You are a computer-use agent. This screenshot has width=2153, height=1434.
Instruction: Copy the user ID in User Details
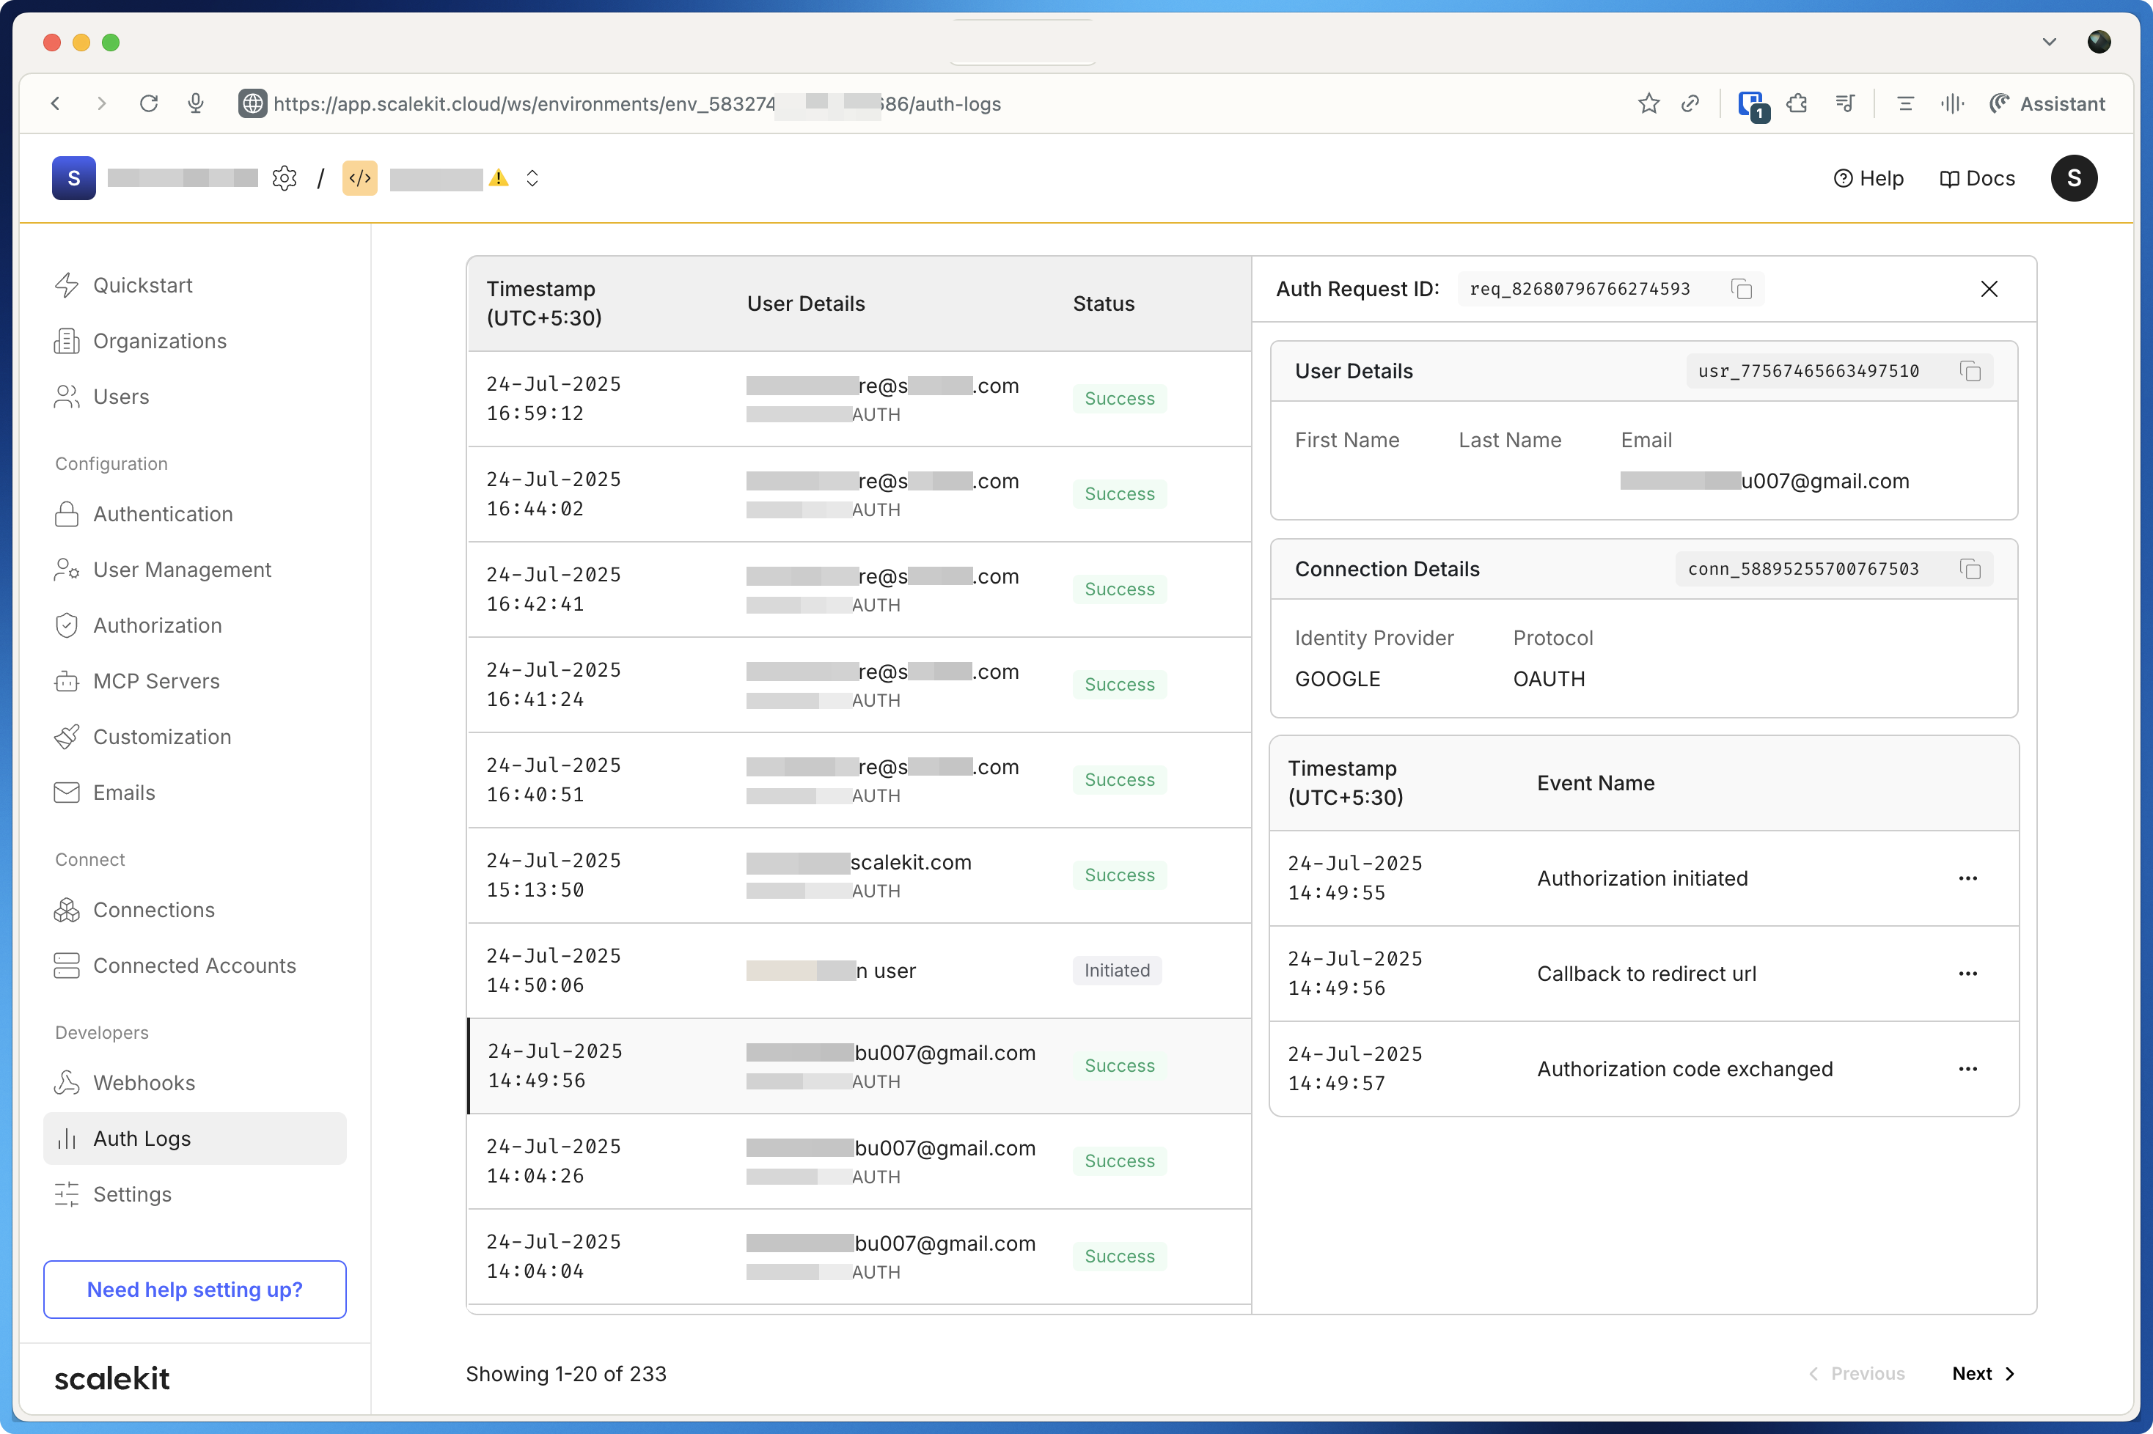click(x=1969, y=371)
